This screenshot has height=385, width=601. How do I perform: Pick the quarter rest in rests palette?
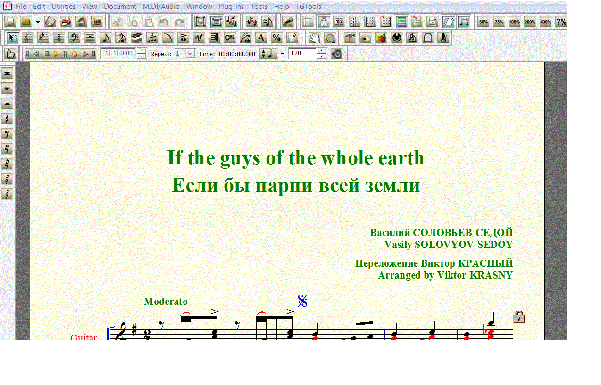pos(7,119)
